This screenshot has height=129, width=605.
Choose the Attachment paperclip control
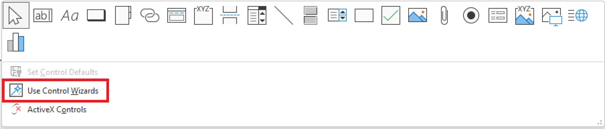tap(444, 15)
